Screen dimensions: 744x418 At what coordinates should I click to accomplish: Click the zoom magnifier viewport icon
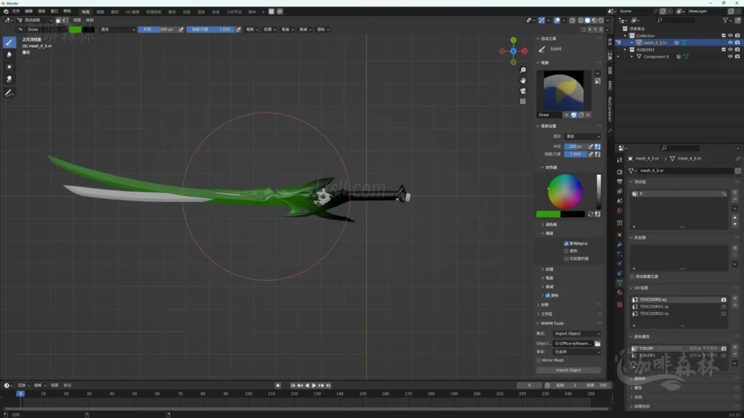522,70
